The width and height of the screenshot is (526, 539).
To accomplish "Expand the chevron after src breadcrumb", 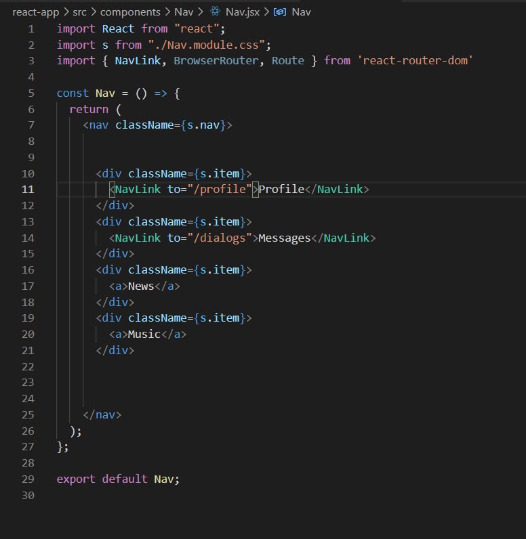I will coord(94,12).
